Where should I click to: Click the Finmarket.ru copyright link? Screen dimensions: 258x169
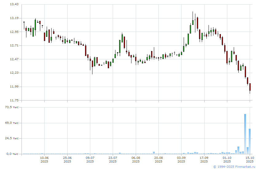point(234,167)
